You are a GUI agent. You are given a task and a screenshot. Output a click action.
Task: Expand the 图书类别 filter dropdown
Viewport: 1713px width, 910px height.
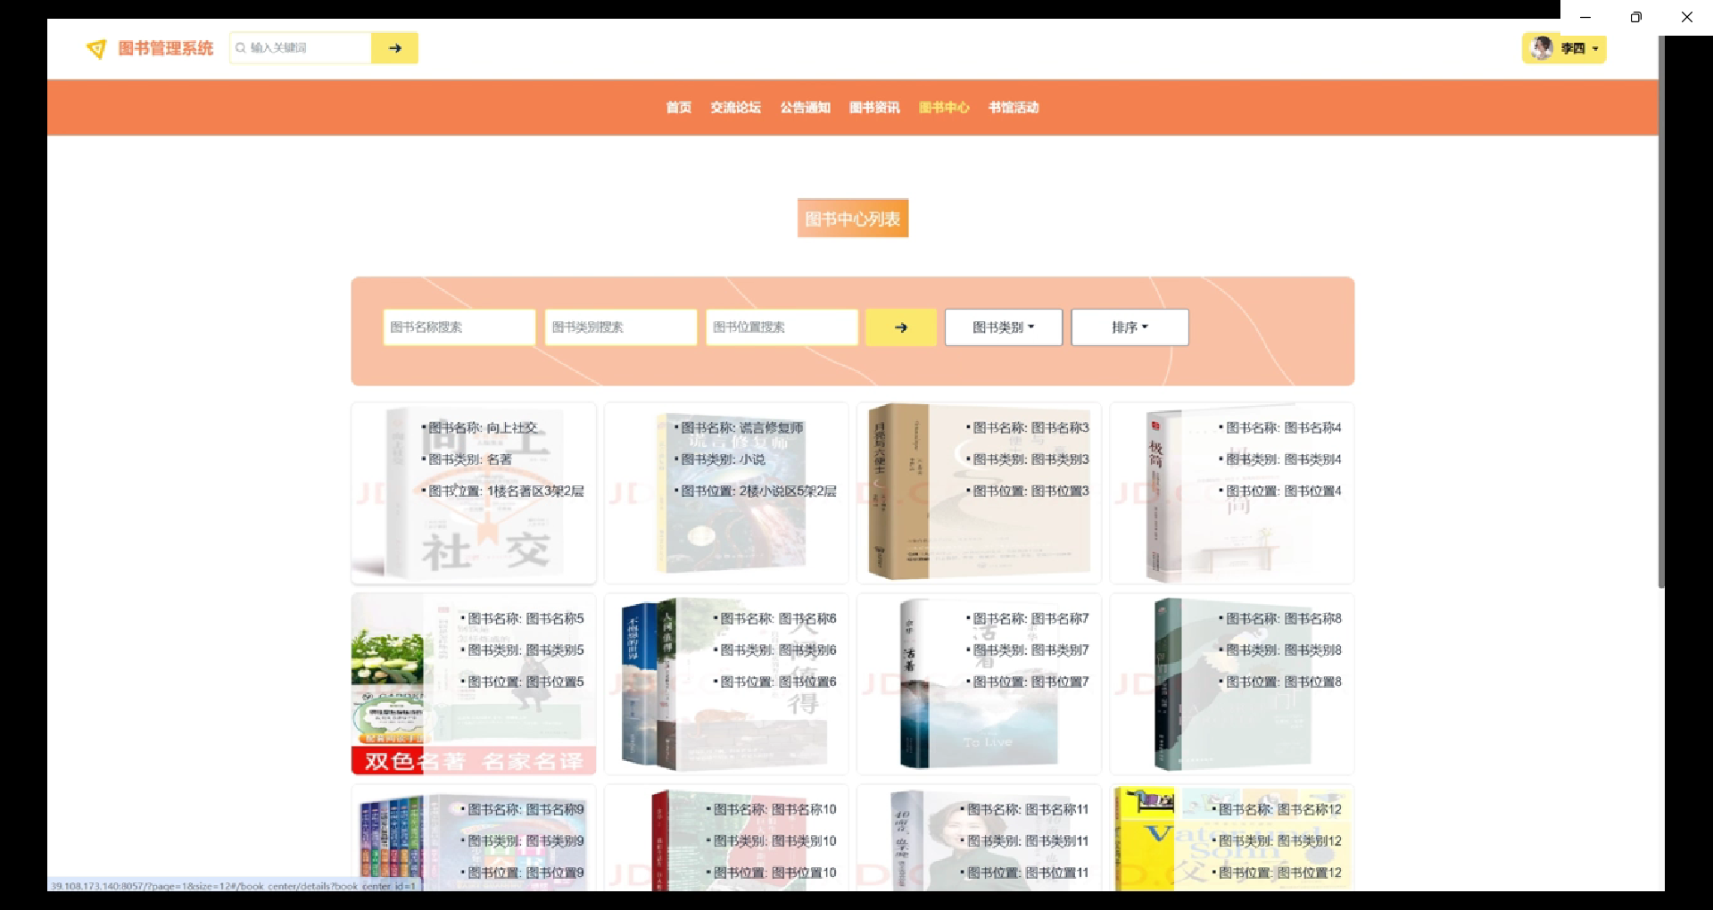(x=1004, y=327)
